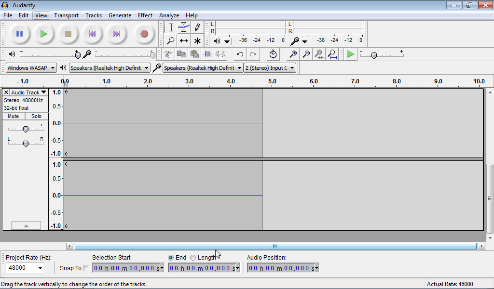494x289 pixels.
Task: Open the Edit menu
Action: (23, 15)
